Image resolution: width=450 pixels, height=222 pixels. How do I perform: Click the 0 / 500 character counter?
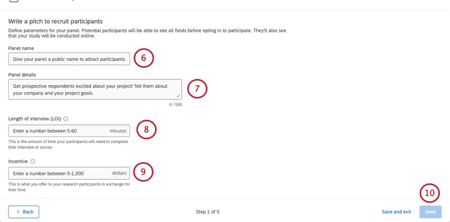[175, 105]
